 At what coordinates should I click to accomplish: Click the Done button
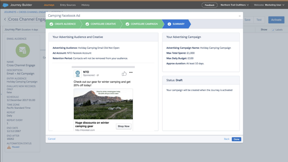(x=236, y=139)
